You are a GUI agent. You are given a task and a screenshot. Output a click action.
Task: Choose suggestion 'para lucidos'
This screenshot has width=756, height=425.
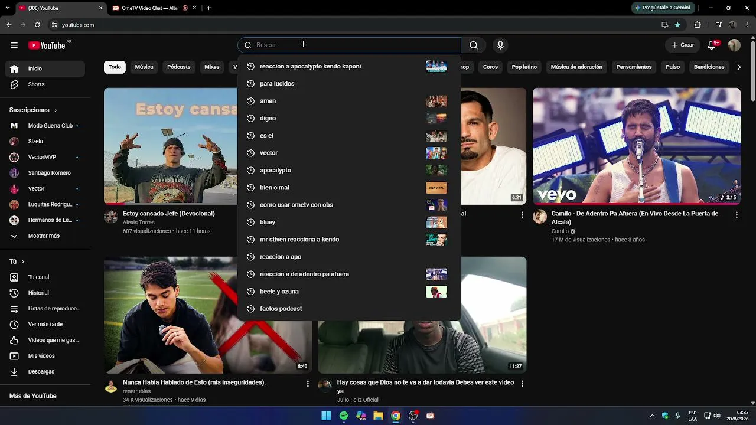coord(349,84)
